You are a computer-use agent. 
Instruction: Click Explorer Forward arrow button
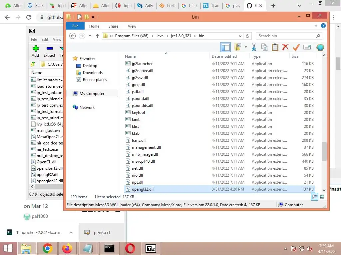(x=82, y=36)
